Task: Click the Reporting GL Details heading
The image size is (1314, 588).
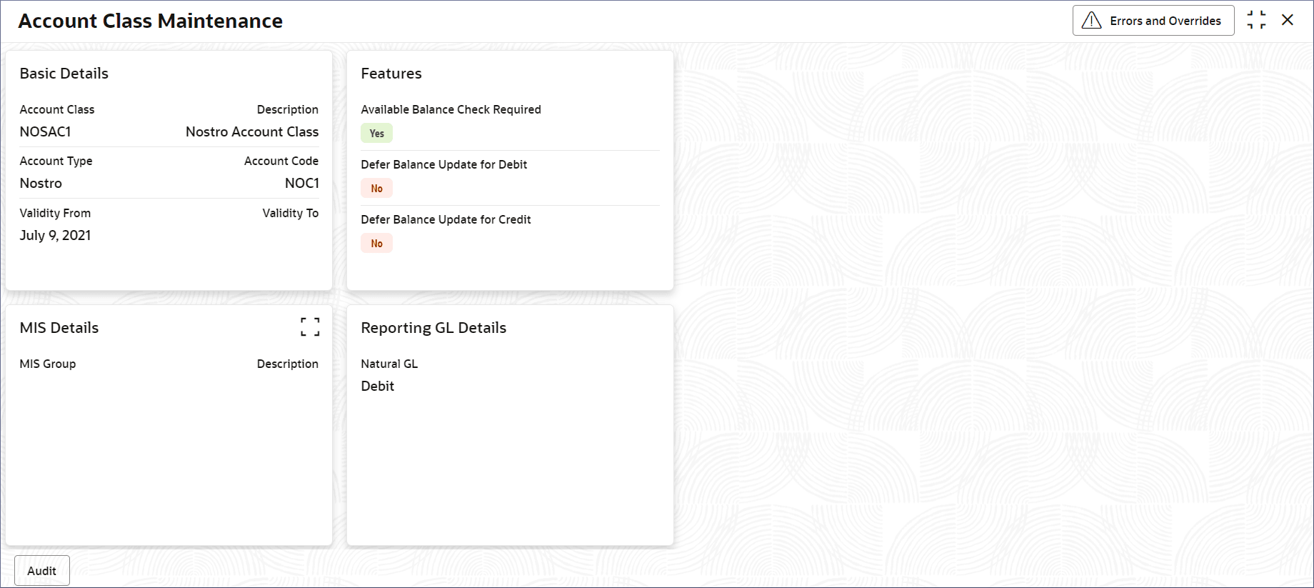Action: [433, 328]
